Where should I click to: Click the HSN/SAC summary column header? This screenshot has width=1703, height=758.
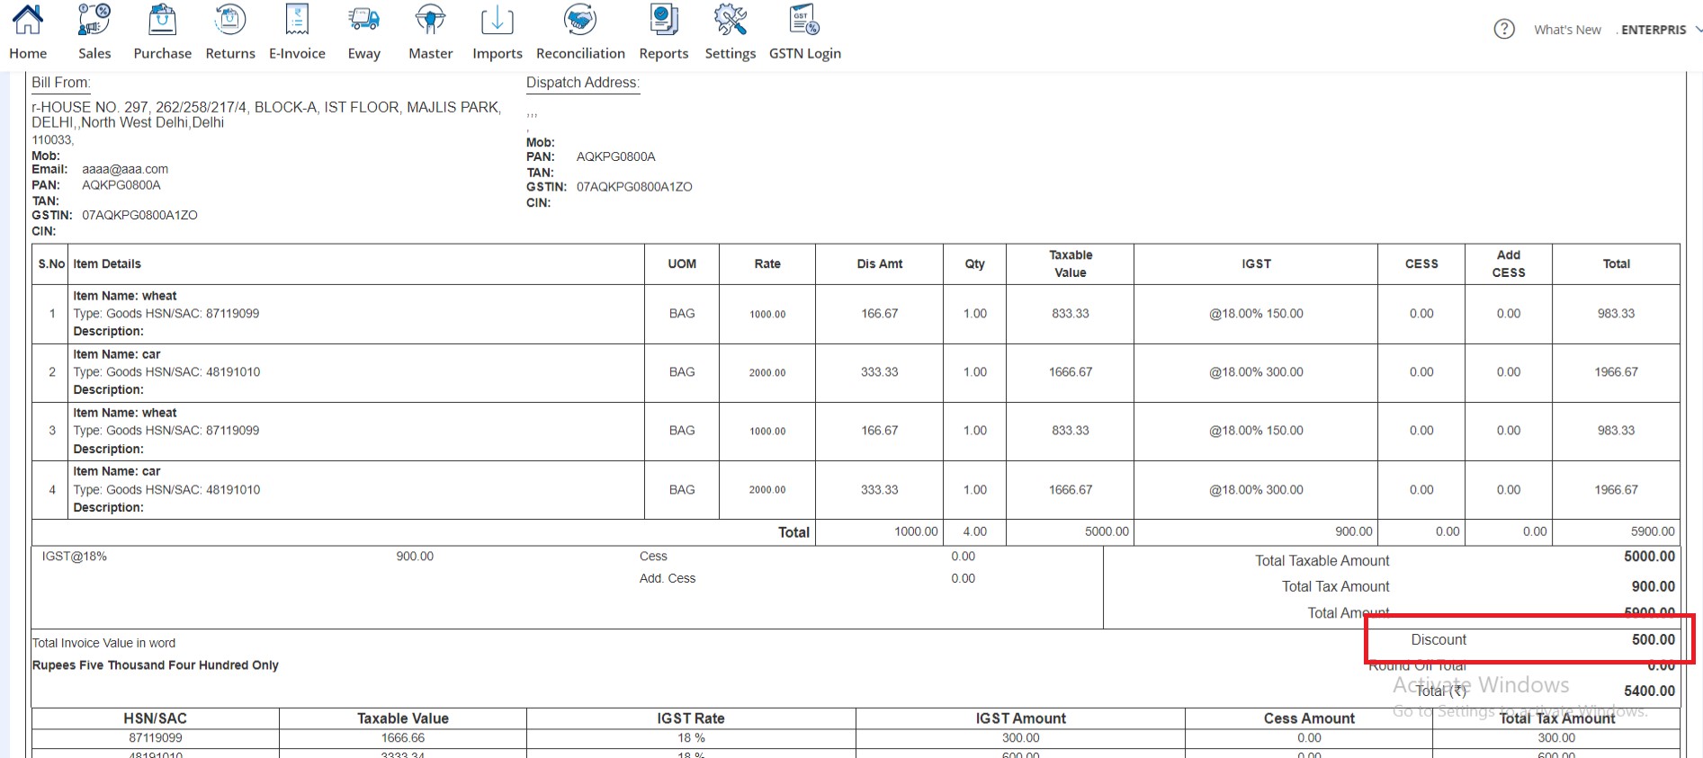pyautogui.click(x=155, y=718)
